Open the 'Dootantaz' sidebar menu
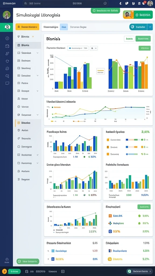 [x=28, y=155]
